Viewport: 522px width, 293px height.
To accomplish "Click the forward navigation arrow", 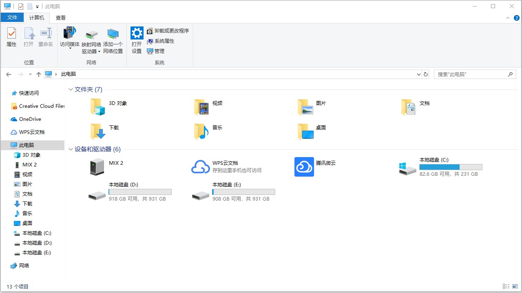I will coord(21,74).
